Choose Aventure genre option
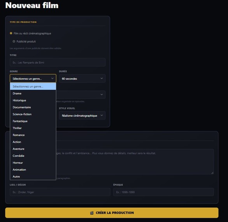The image size is (228, 222). click(x=33, y=149)
